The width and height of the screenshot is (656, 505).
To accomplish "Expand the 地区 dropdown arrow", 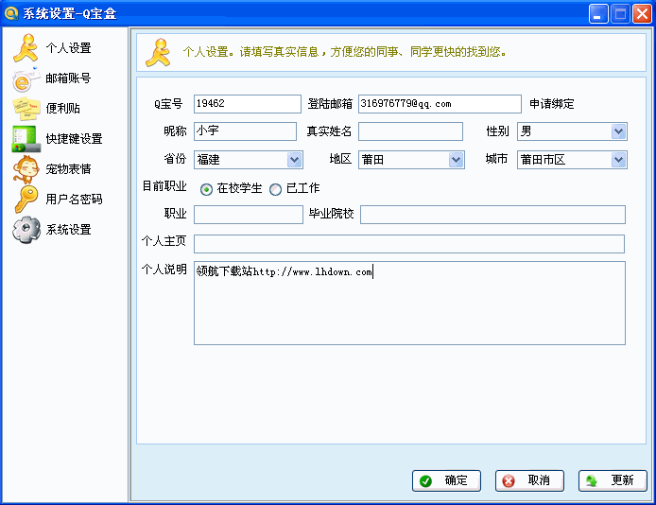I will coord(456,160).
